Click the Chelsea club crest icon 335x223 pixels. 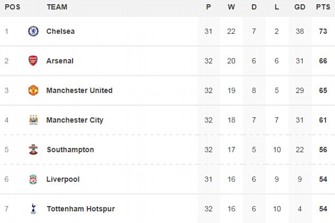33,31
